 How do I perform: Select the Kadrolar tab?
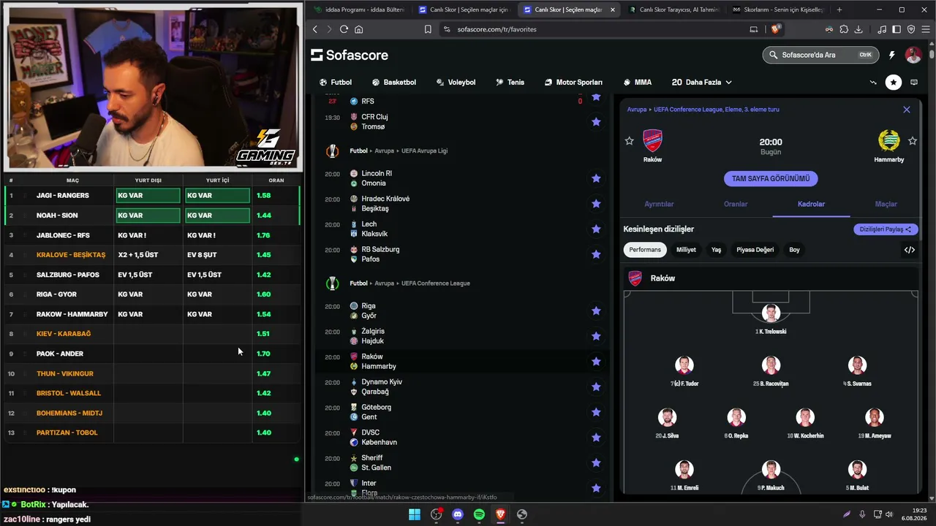click(x=811, y=205)
